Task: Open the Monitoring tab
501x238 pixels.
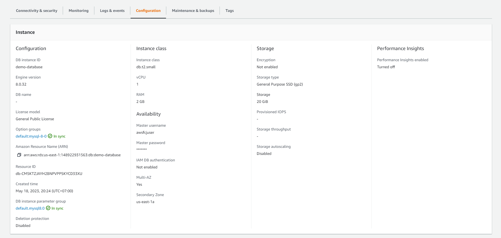Action: click(x=78, y=11)
